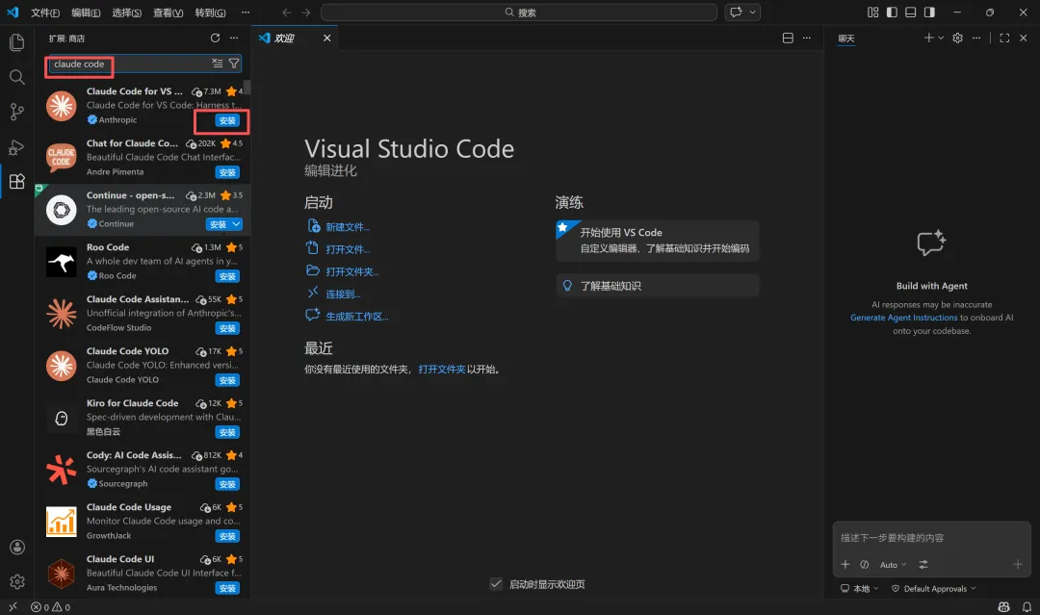This screenshot has height=615, width=1040.
Task: Open the Explorer view in activity bar
Action: click(17, 42)
